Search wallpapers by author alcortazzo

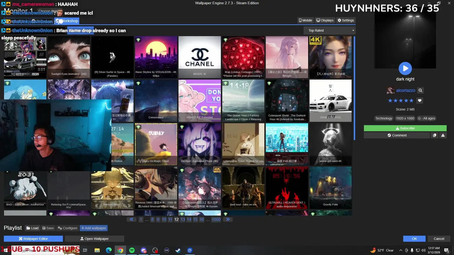[420, 90]
